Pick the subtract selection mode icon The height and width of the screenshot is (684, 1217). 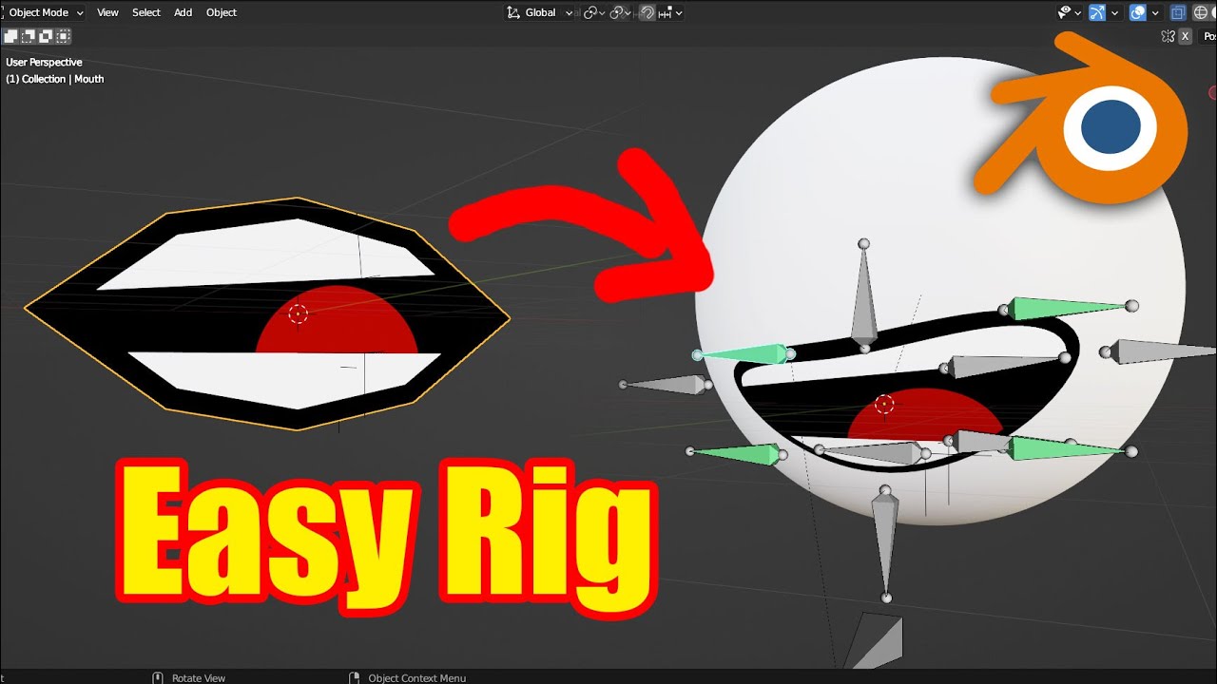pyautogui.click(x=46, y=36)
